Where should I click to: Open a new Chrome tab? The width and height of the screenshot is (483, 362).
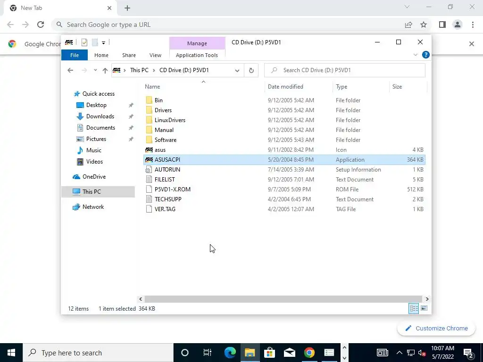tap(127, 8)
